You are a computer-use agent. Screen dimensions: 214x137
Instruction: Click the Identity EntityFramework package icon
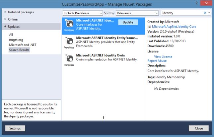coord(69,41)
